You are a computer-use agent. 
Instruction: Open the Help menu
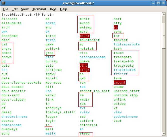coord(64,9)
